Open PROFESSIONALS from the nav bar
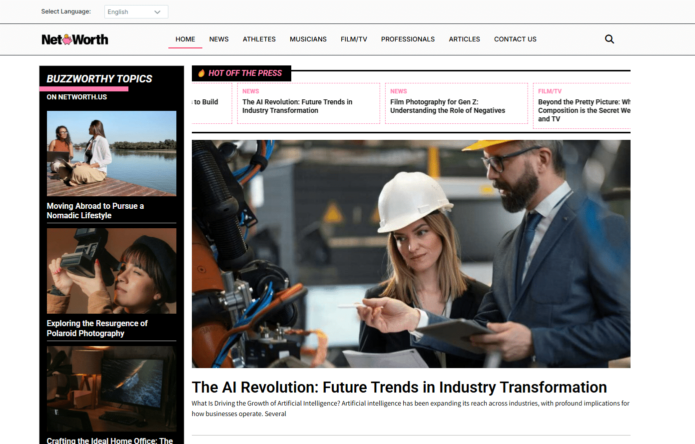 coord(408,39)
